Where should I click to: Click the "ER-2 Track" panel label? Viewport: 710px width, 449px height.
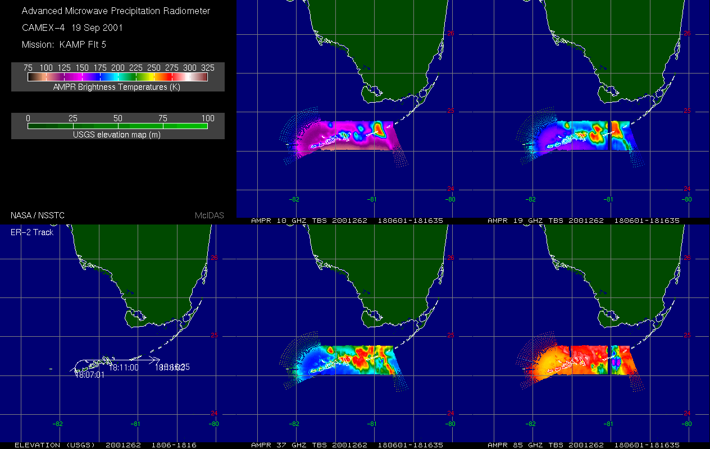(x=32, y=232)
